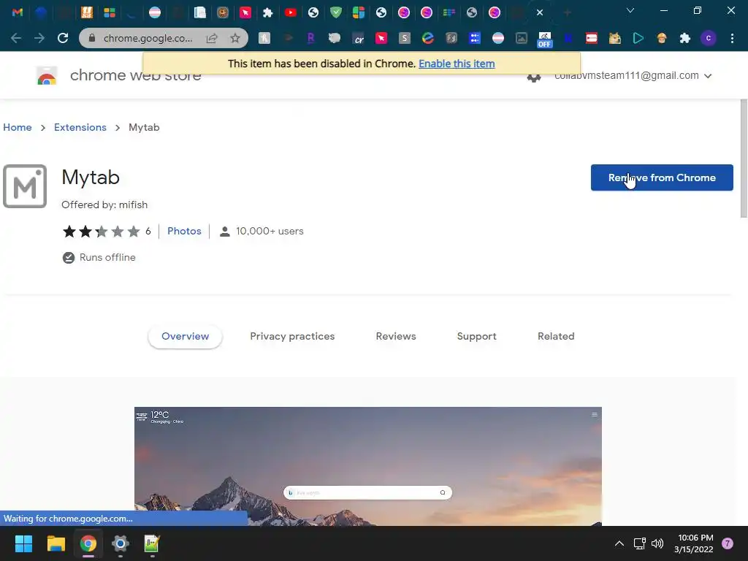The height and width of the screenshot is (561, 748).
Task: Show hidden system tray icons
Action: (x=619, y=543)
